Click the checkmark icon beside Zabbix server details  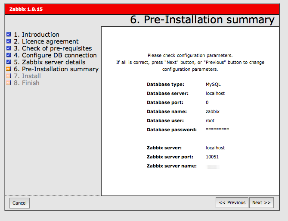(9, 62)
